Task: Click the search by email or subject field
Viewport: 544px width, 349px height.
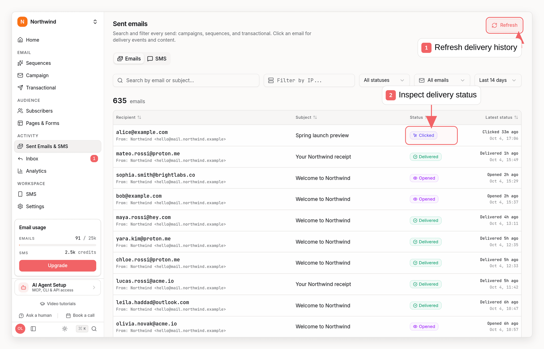Action: click(186, 81)
